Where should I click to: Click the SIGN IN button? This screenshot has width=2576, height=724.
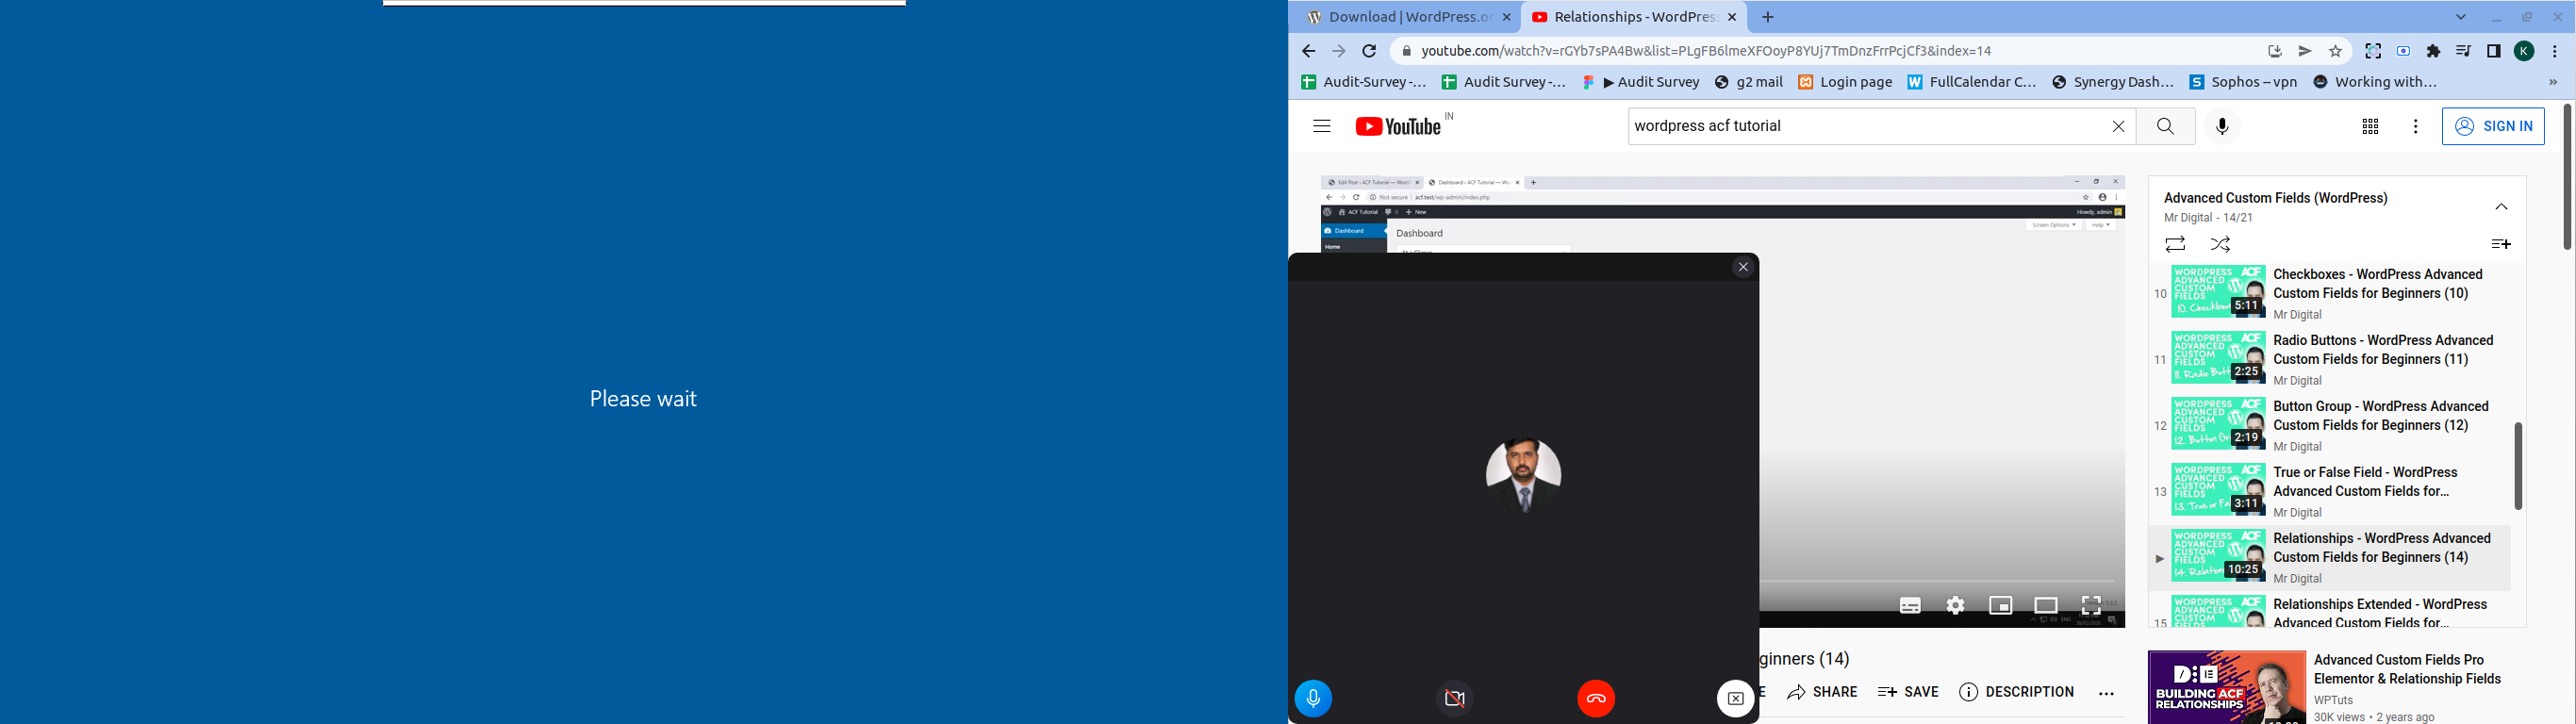tap(2493, 127)
